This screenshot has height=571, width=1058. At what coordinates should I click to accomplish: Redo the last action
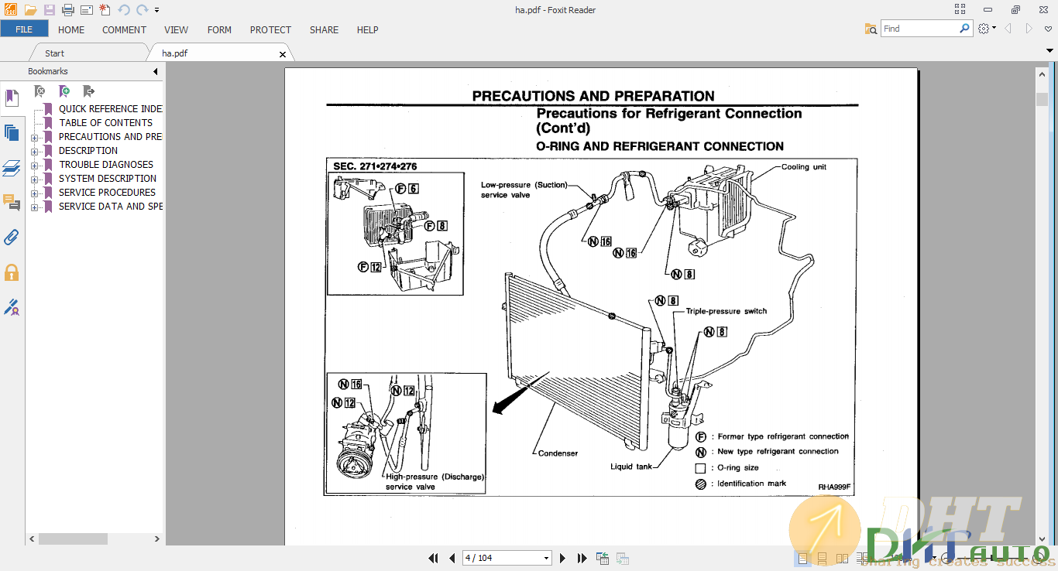pyautogui.click(x=142, y=10)
